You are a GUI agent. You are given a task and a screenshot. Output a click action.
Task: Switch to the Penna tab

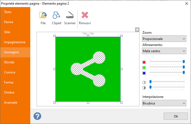pos(15,22)
